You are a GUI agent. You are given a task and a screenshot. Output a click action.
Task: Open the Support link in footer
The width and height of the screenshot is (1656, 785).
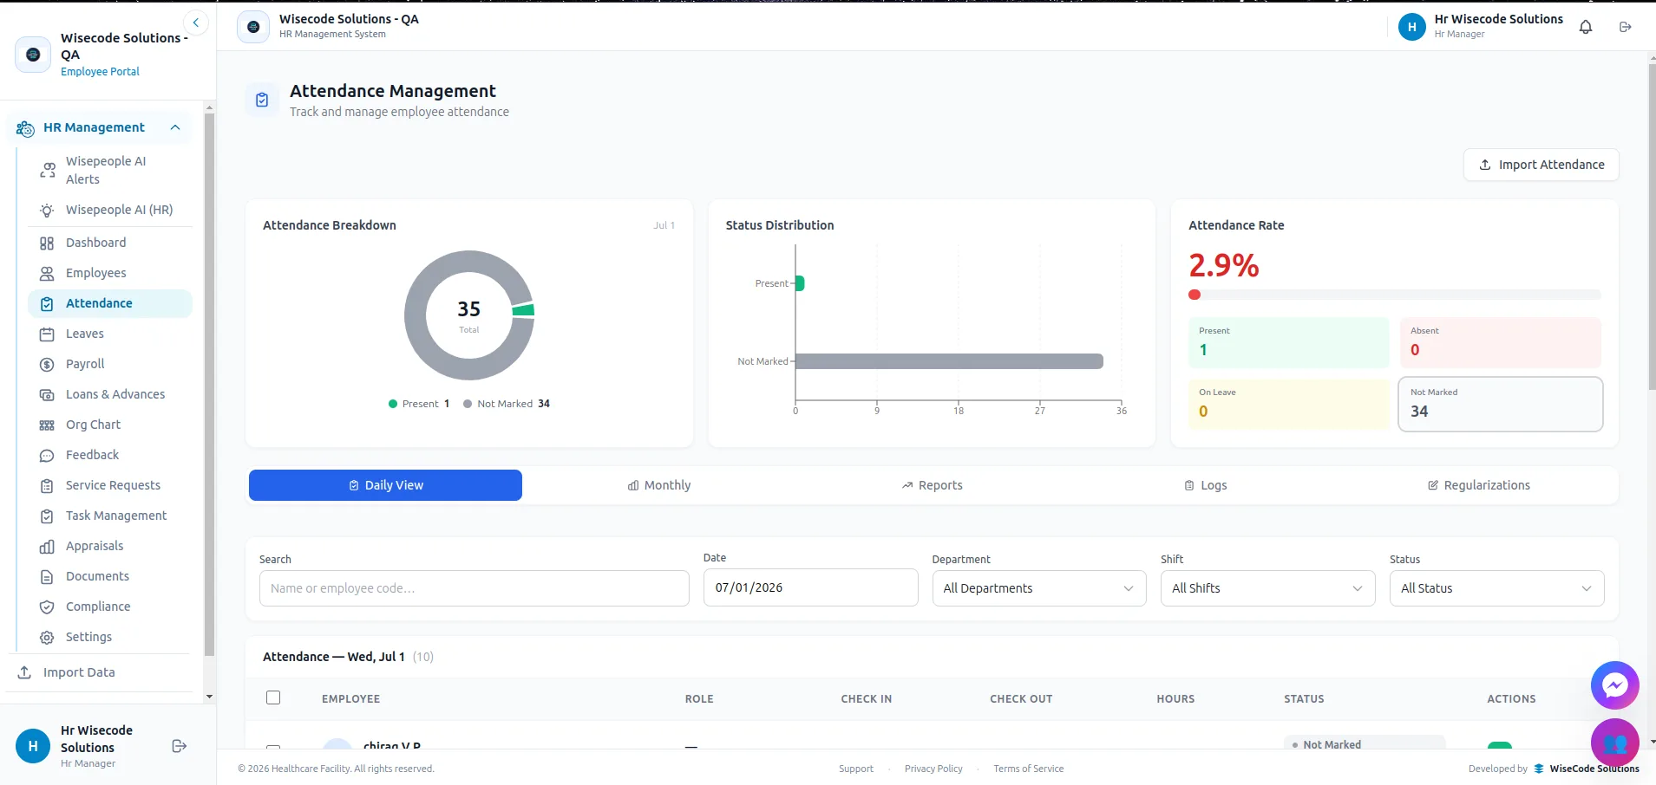tap(856, 769)
